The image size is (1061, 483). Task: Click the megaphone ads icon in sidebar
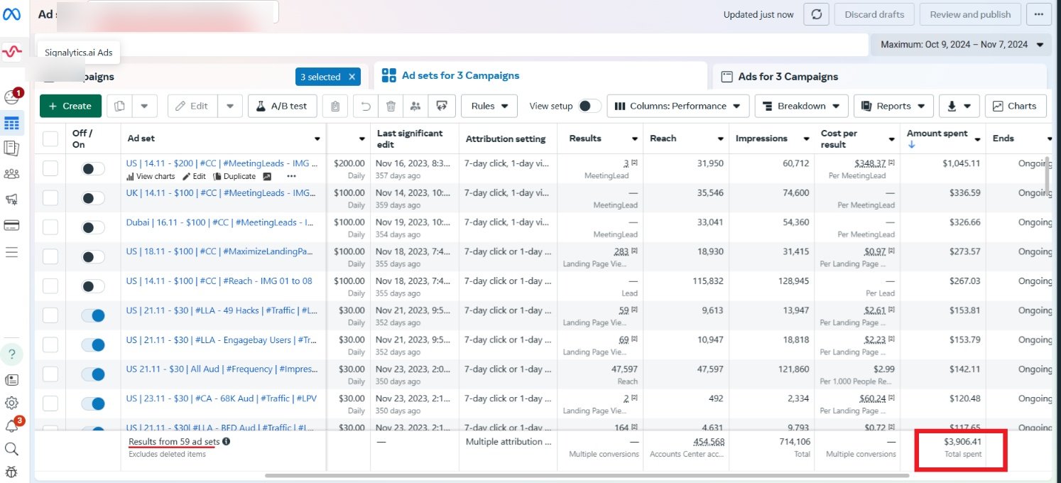point(11,200)
